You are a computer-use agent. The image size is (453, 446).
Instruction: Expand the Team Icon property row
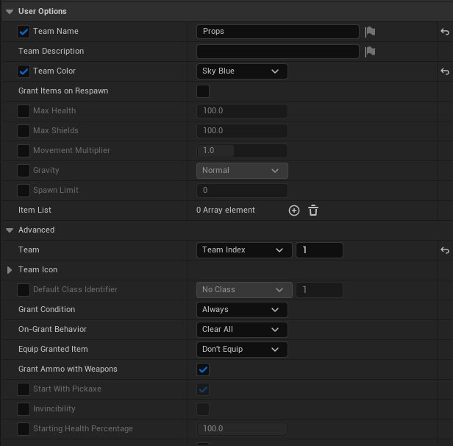(x=10, y=270)
